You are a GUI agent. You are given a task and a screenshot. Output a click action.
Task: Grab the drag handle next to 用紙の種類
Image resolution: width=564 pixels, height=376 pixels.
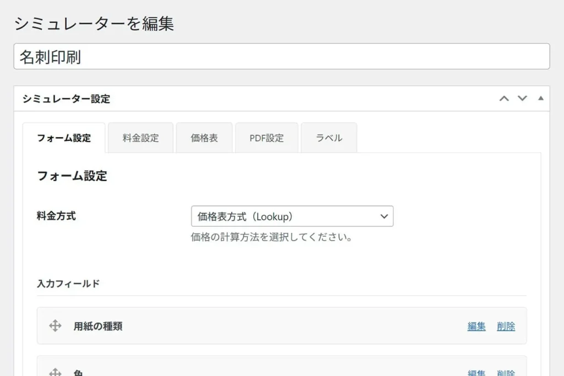(x=55, y=326)
